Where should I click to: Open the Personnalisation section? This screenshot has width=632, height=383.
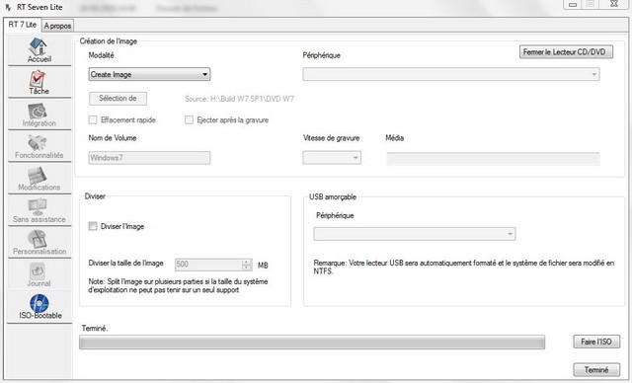tap(39, 243)
